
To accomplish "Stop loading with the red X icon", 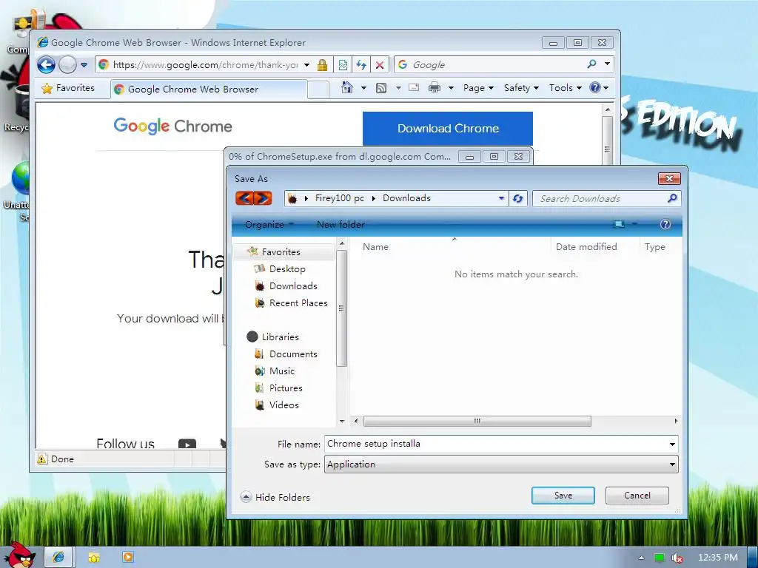I will click(380, 65).
